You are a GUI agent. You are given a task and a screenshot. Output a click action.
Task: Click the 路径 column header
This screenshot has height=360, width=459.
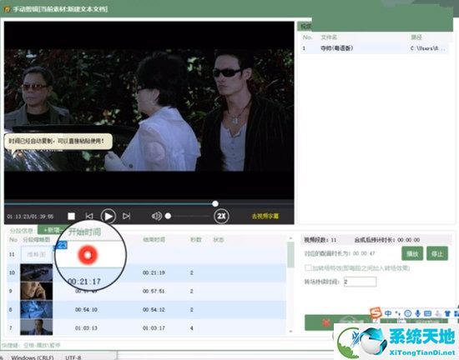[x=416, y=37]
